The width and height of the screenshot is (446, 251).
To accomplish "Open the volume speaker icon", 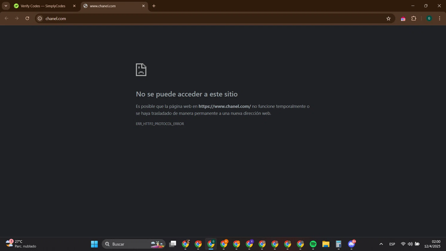I will click(410, 244).
